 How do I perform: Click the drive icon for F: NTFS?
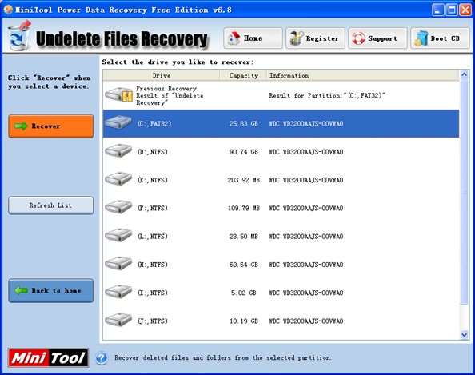coord(118,207)
